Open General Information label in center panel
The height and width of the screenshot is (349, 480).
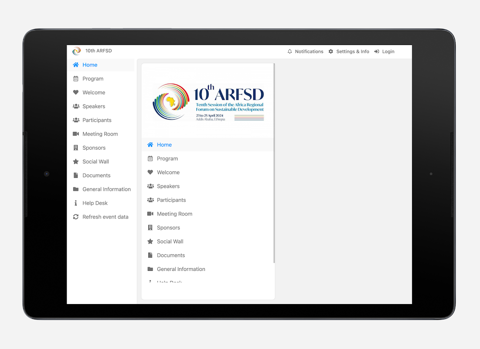click(x=181, y=269)
